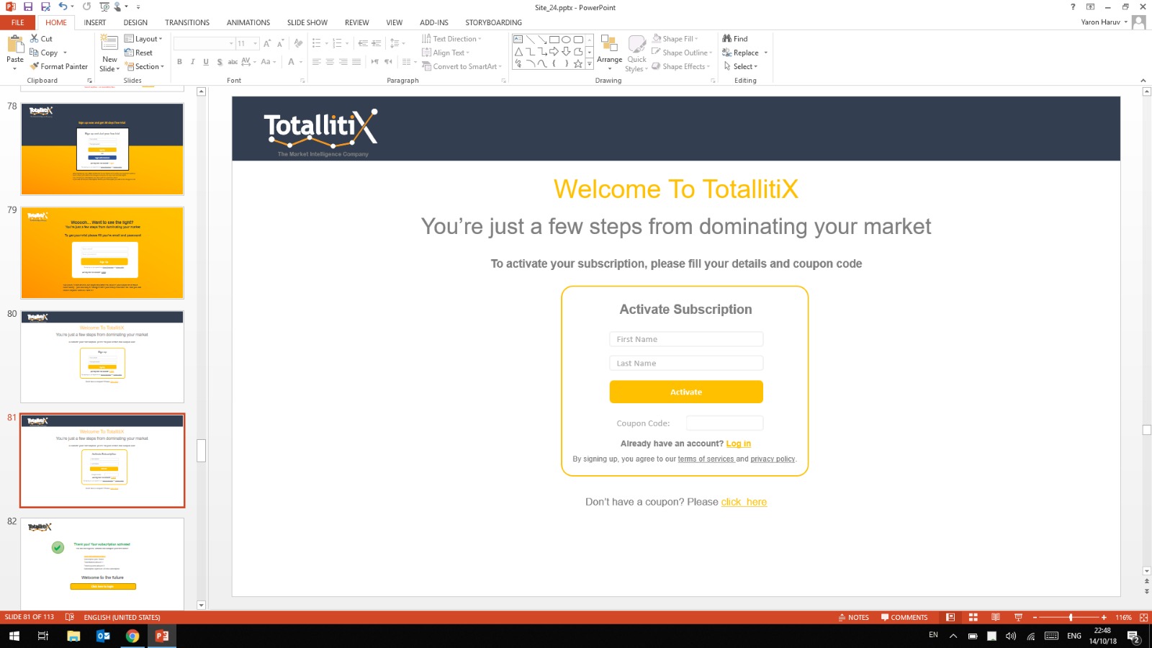Open the FILE tab
1152x648 pixels.
[18, 22]
